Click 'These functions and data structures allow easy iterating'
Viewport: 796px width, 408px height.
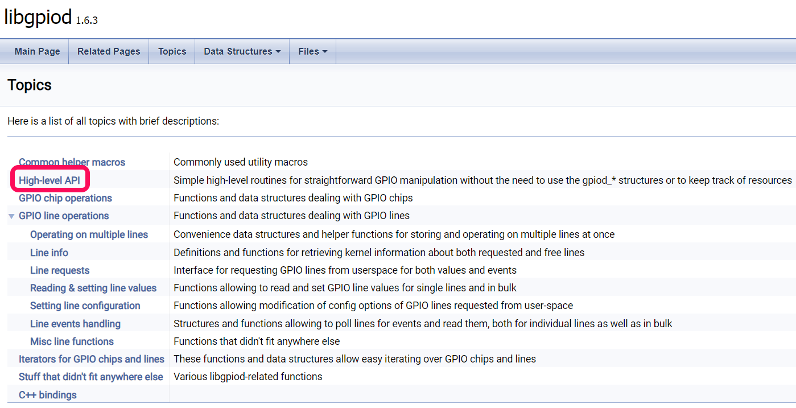(x=354, y=359)
